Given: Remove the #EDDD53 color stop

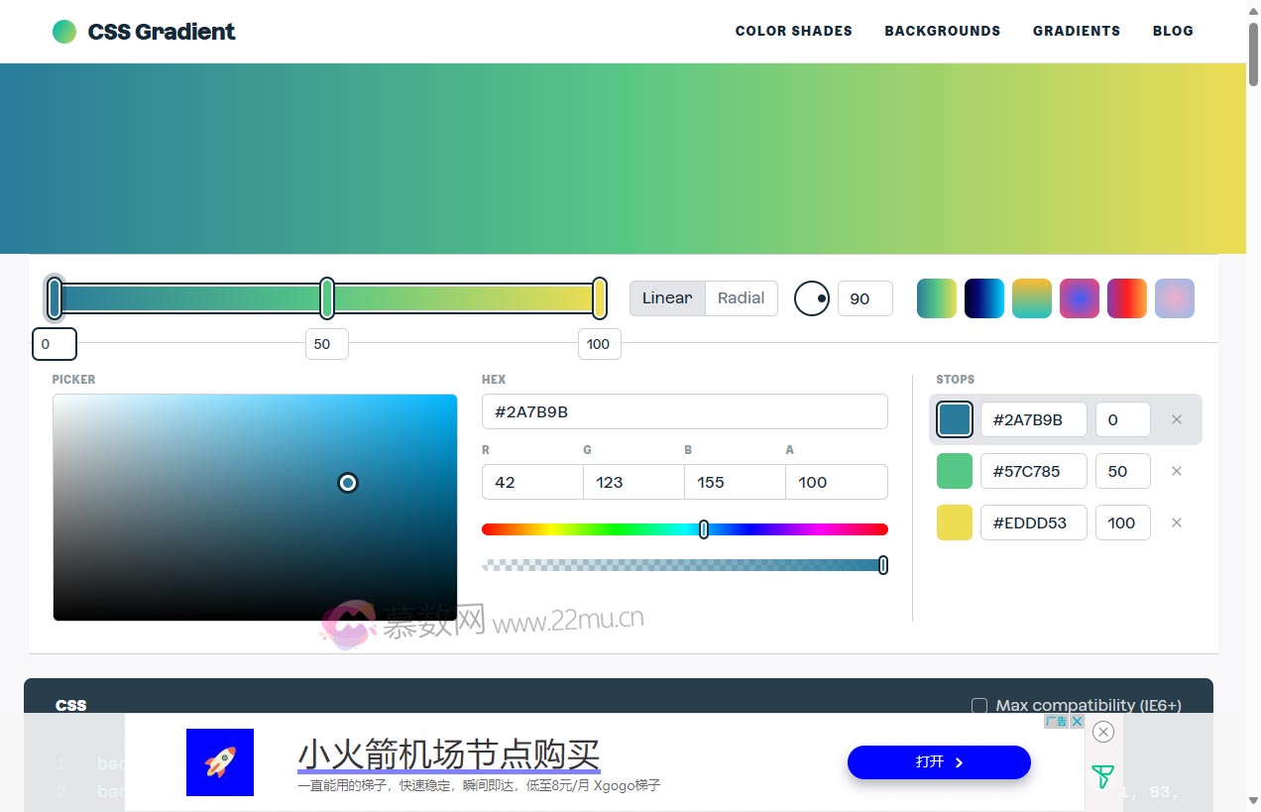Looking at the screenshot, I should click(1176, 522).
